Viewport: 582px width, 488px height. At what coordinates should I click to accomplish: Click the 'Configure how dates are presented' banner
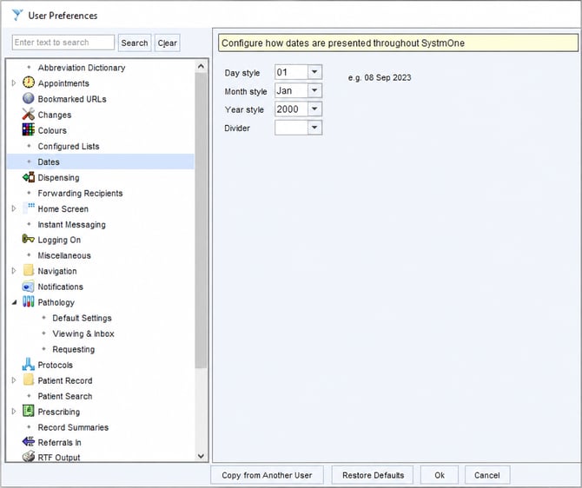click(x=398, y=43)
